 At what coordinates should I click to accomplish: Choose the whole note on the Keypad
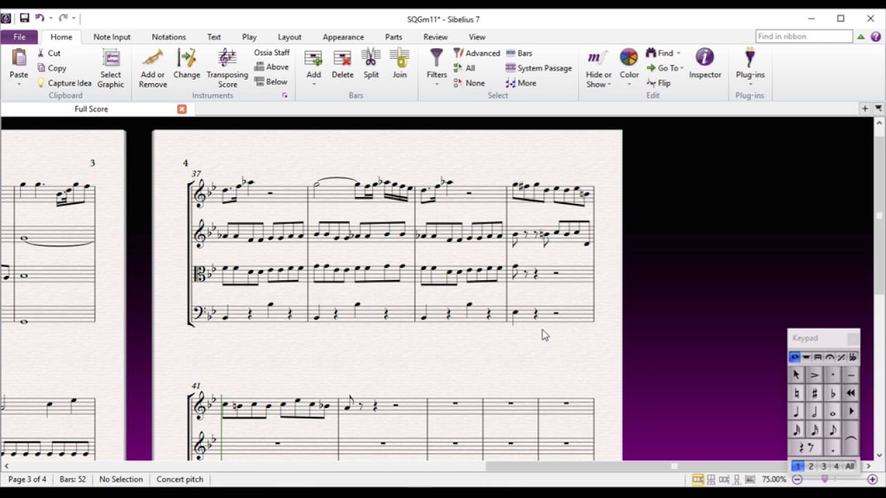click(x=833, y=412)
